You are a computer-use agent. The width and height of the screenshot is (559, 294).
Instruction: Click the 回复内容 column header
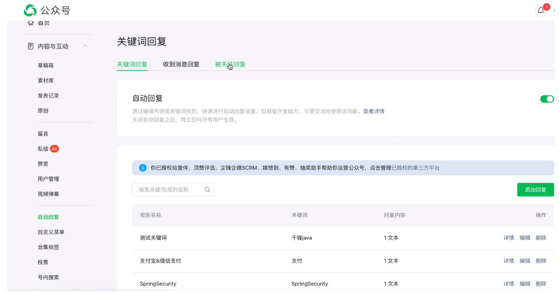[394, 215]
